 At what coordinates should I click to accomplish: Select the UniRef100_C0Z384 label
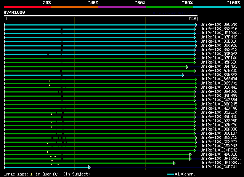(219, 100)
